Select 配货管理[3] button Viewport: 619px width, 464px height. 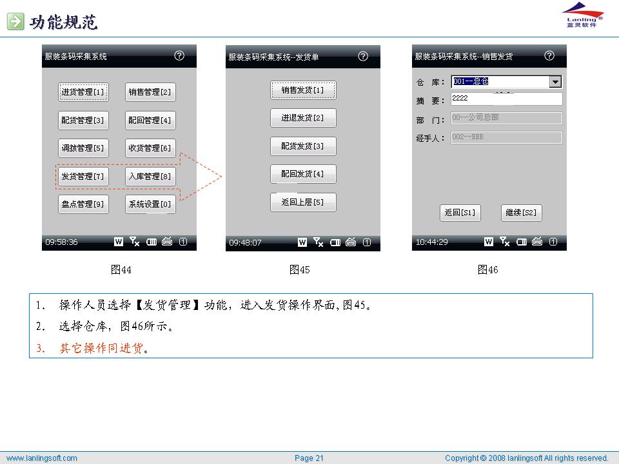pos(83,121)
